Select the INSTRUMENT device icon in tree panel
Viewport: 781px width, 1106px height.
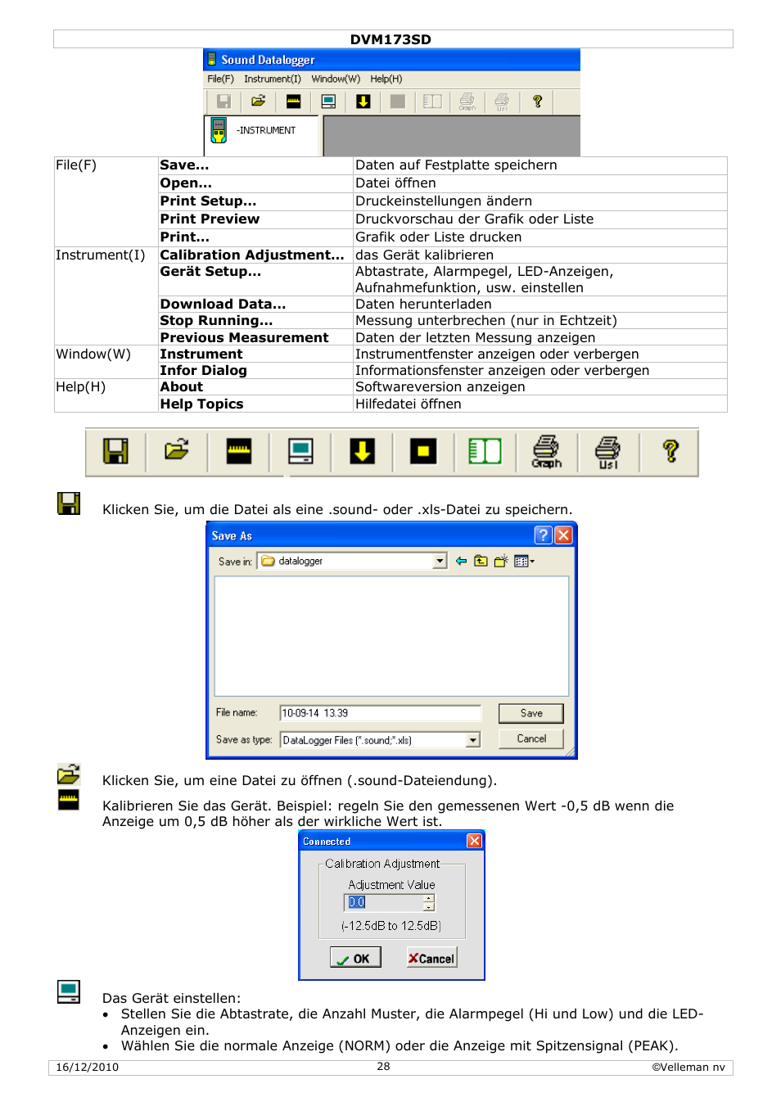pyautogui.click(x=219, y=130)
